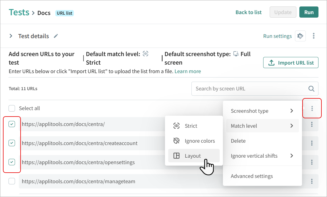Viewport: 327px width, 197px height.
Task: Click the Import URL list button
Action: coord(291,63)
